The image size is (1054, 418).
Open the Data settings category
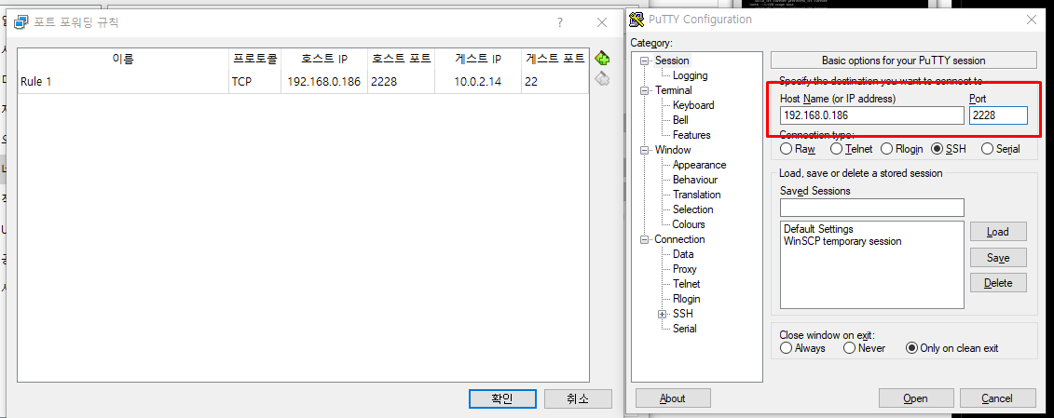point(683,254)
